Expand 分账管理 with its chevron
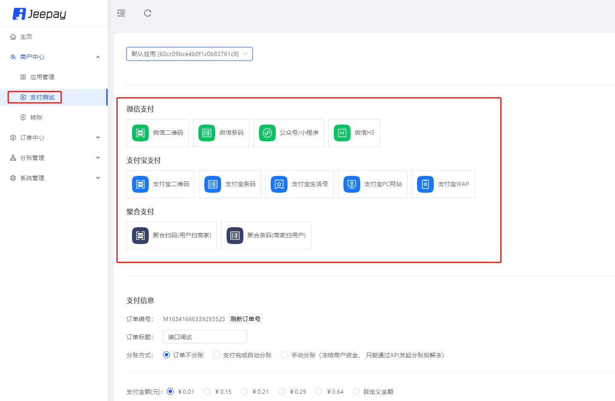 [x=98, y=158]
